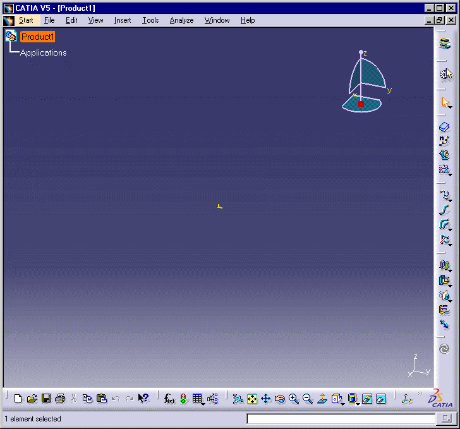Click the Open file folder icon
The image size is (460, 429).
[x=32, y=399]
